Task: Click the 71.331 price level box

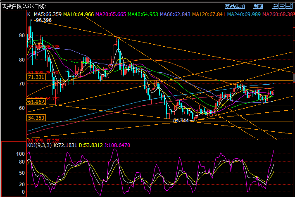Action: tap(36, 77)
